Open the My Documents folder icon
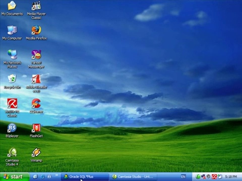 (x=12, y=6)
